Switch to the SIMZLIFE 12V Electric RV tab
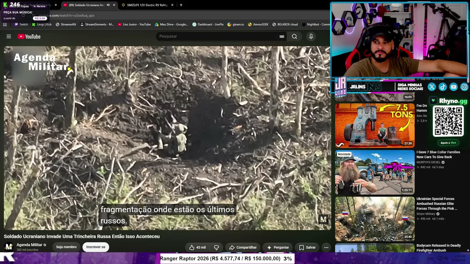Viewport: 470px width, 264px height. 147,5
